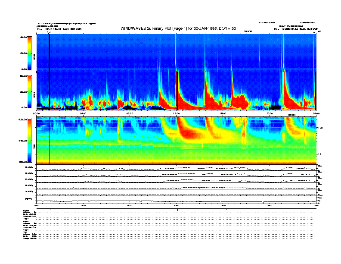Click the WIND/WAVES Summary Plot title
The height and width of the screenshot is (264, 341).
(178, 28)
